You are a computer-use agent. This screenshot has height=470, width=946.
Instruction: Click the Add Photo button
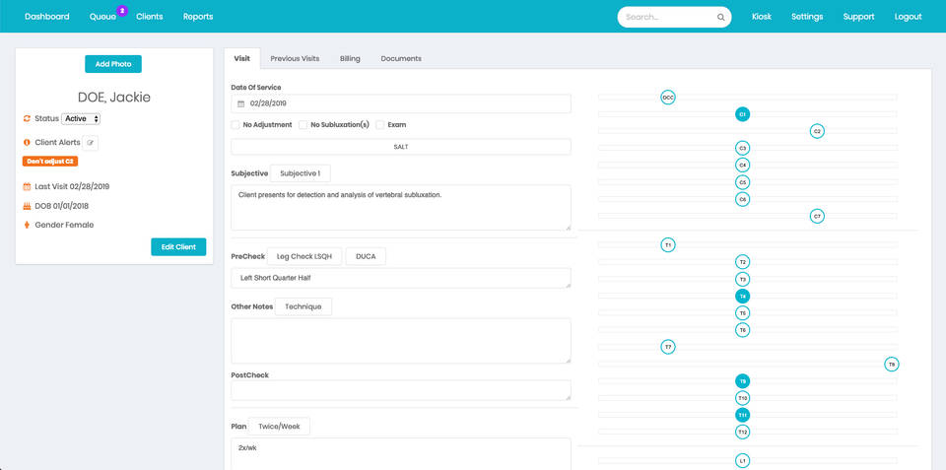(x=113, y=64)
